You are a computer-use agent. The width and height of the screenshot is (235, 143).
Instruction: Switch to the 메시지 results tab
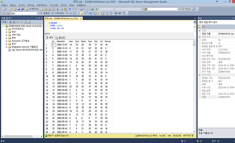click(60, 38)
